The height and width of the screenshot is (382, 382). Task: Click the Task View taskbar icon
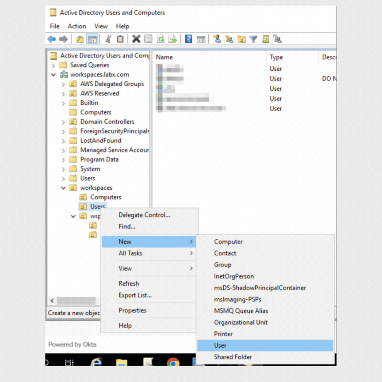coord(69,363)
